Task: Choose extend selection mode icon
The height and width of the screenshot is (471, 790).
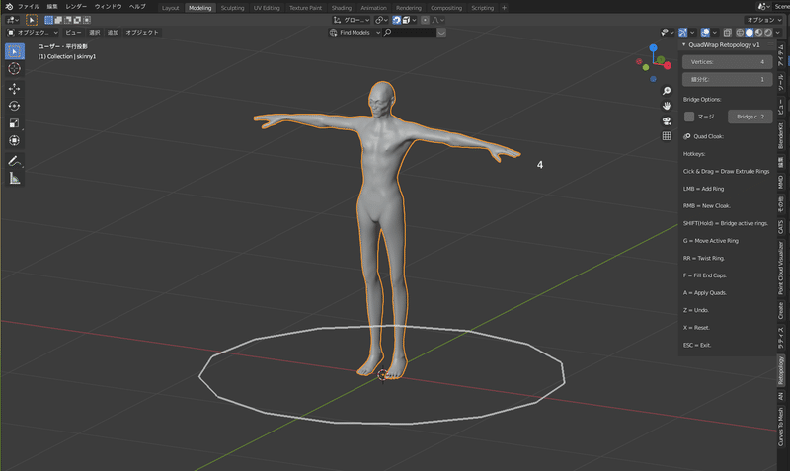Action: pos(58,20)
